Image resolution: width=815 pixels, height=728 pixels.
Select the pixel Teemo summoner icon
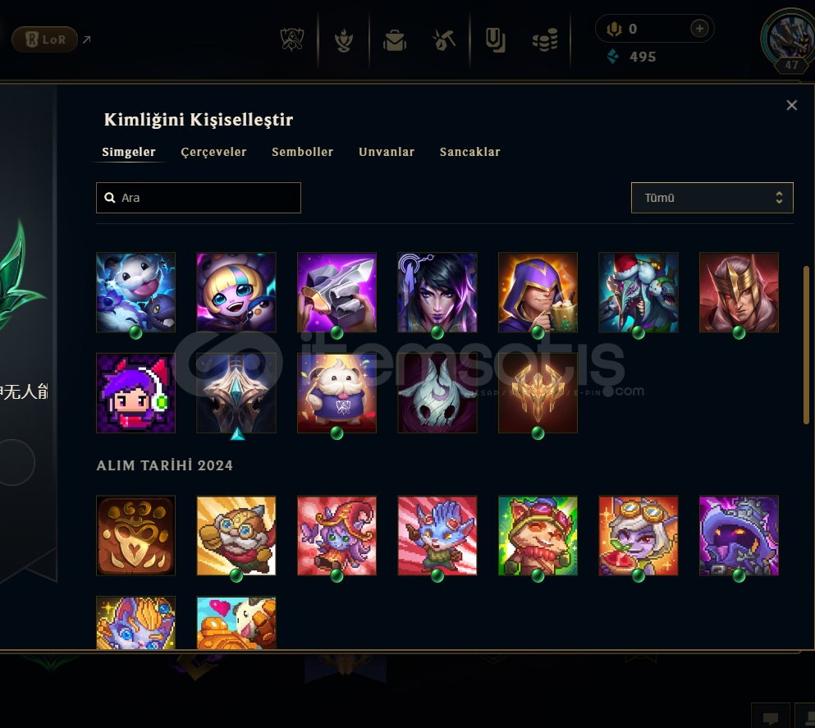click(538, 536)
